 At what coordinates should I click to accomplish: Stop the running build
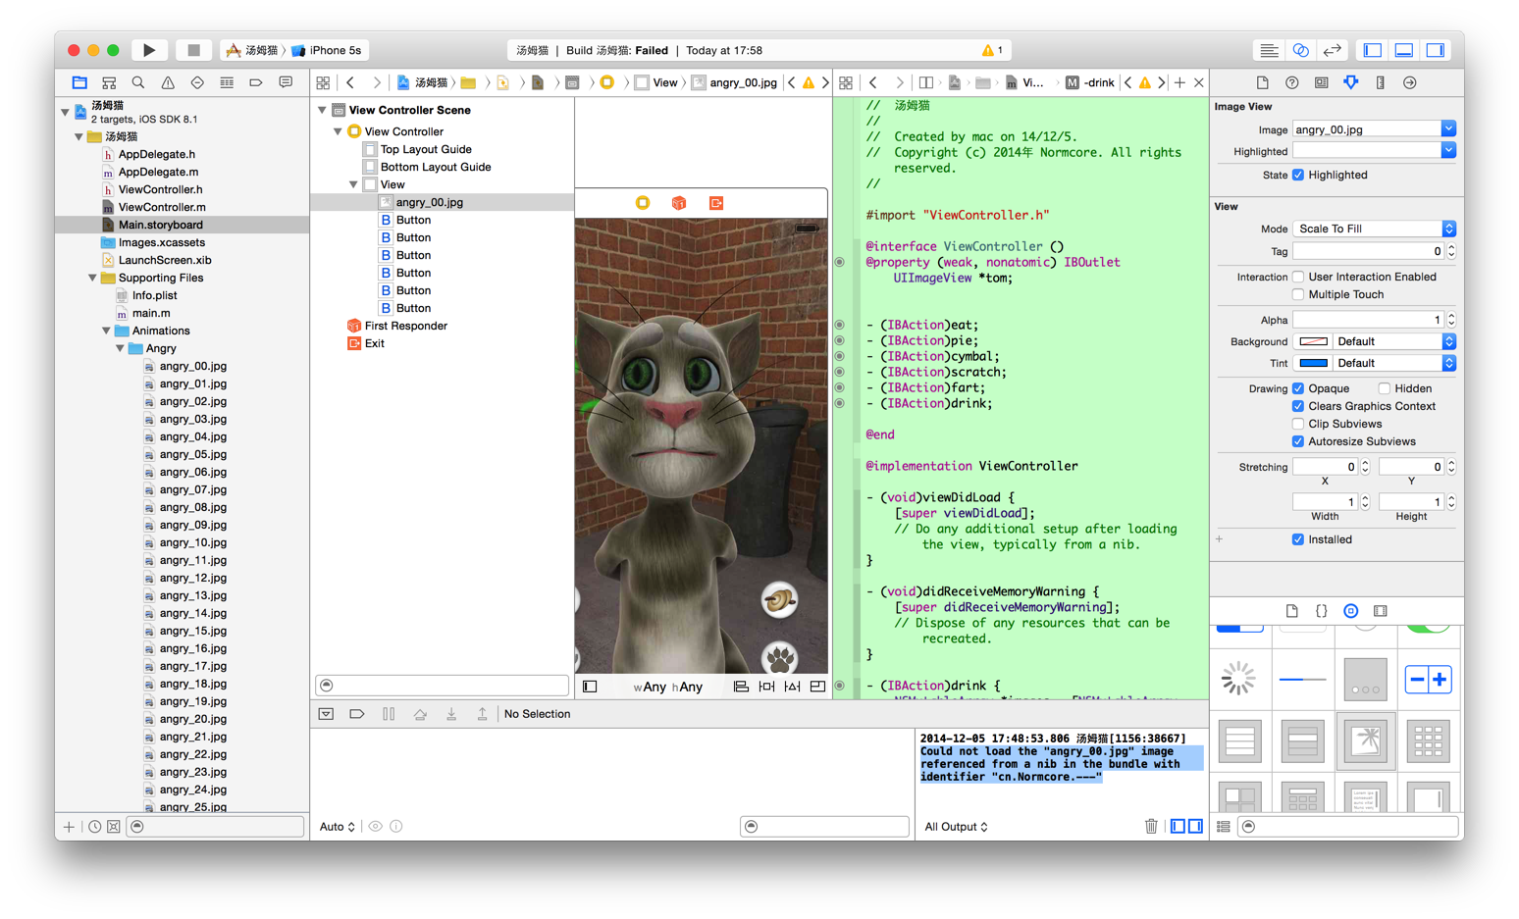pyautogui.click(x=193, y=50)
